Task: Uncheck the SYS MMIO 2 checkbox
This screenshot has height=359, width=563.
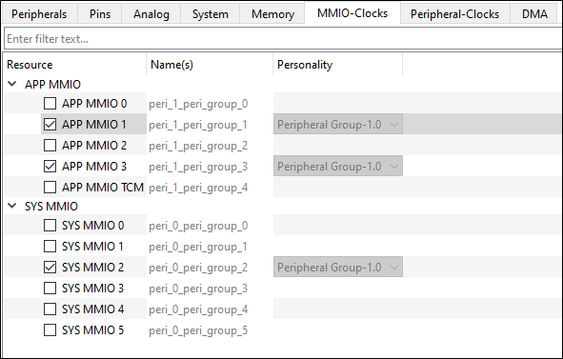Action: tap(50, 267)
